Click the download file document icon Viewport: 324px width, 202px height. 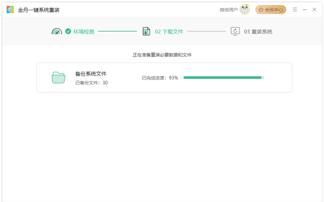[x=146, y=31]
